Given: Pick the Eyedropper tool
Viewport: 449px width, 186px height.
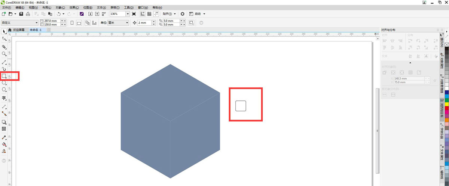Looking at the screenshot, I should [4, 137].
